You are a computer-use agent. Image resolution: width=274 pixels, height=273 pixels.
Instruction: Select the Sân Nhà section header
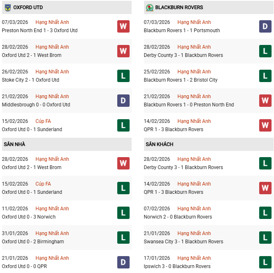pos(14,144)
